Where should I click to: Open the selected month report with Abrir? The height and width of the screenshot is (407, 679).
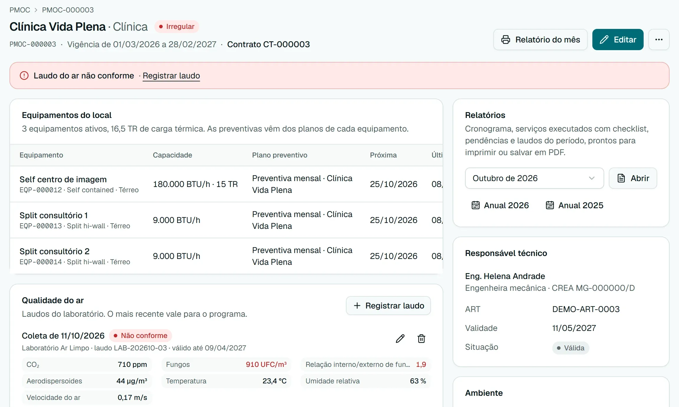pos(633,178)
